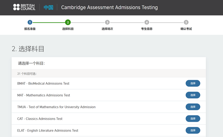This screenshot has height=137, width=223.
Task: Click CAT - Classics Admissions Test text
Action: click(x=40, y=119)
